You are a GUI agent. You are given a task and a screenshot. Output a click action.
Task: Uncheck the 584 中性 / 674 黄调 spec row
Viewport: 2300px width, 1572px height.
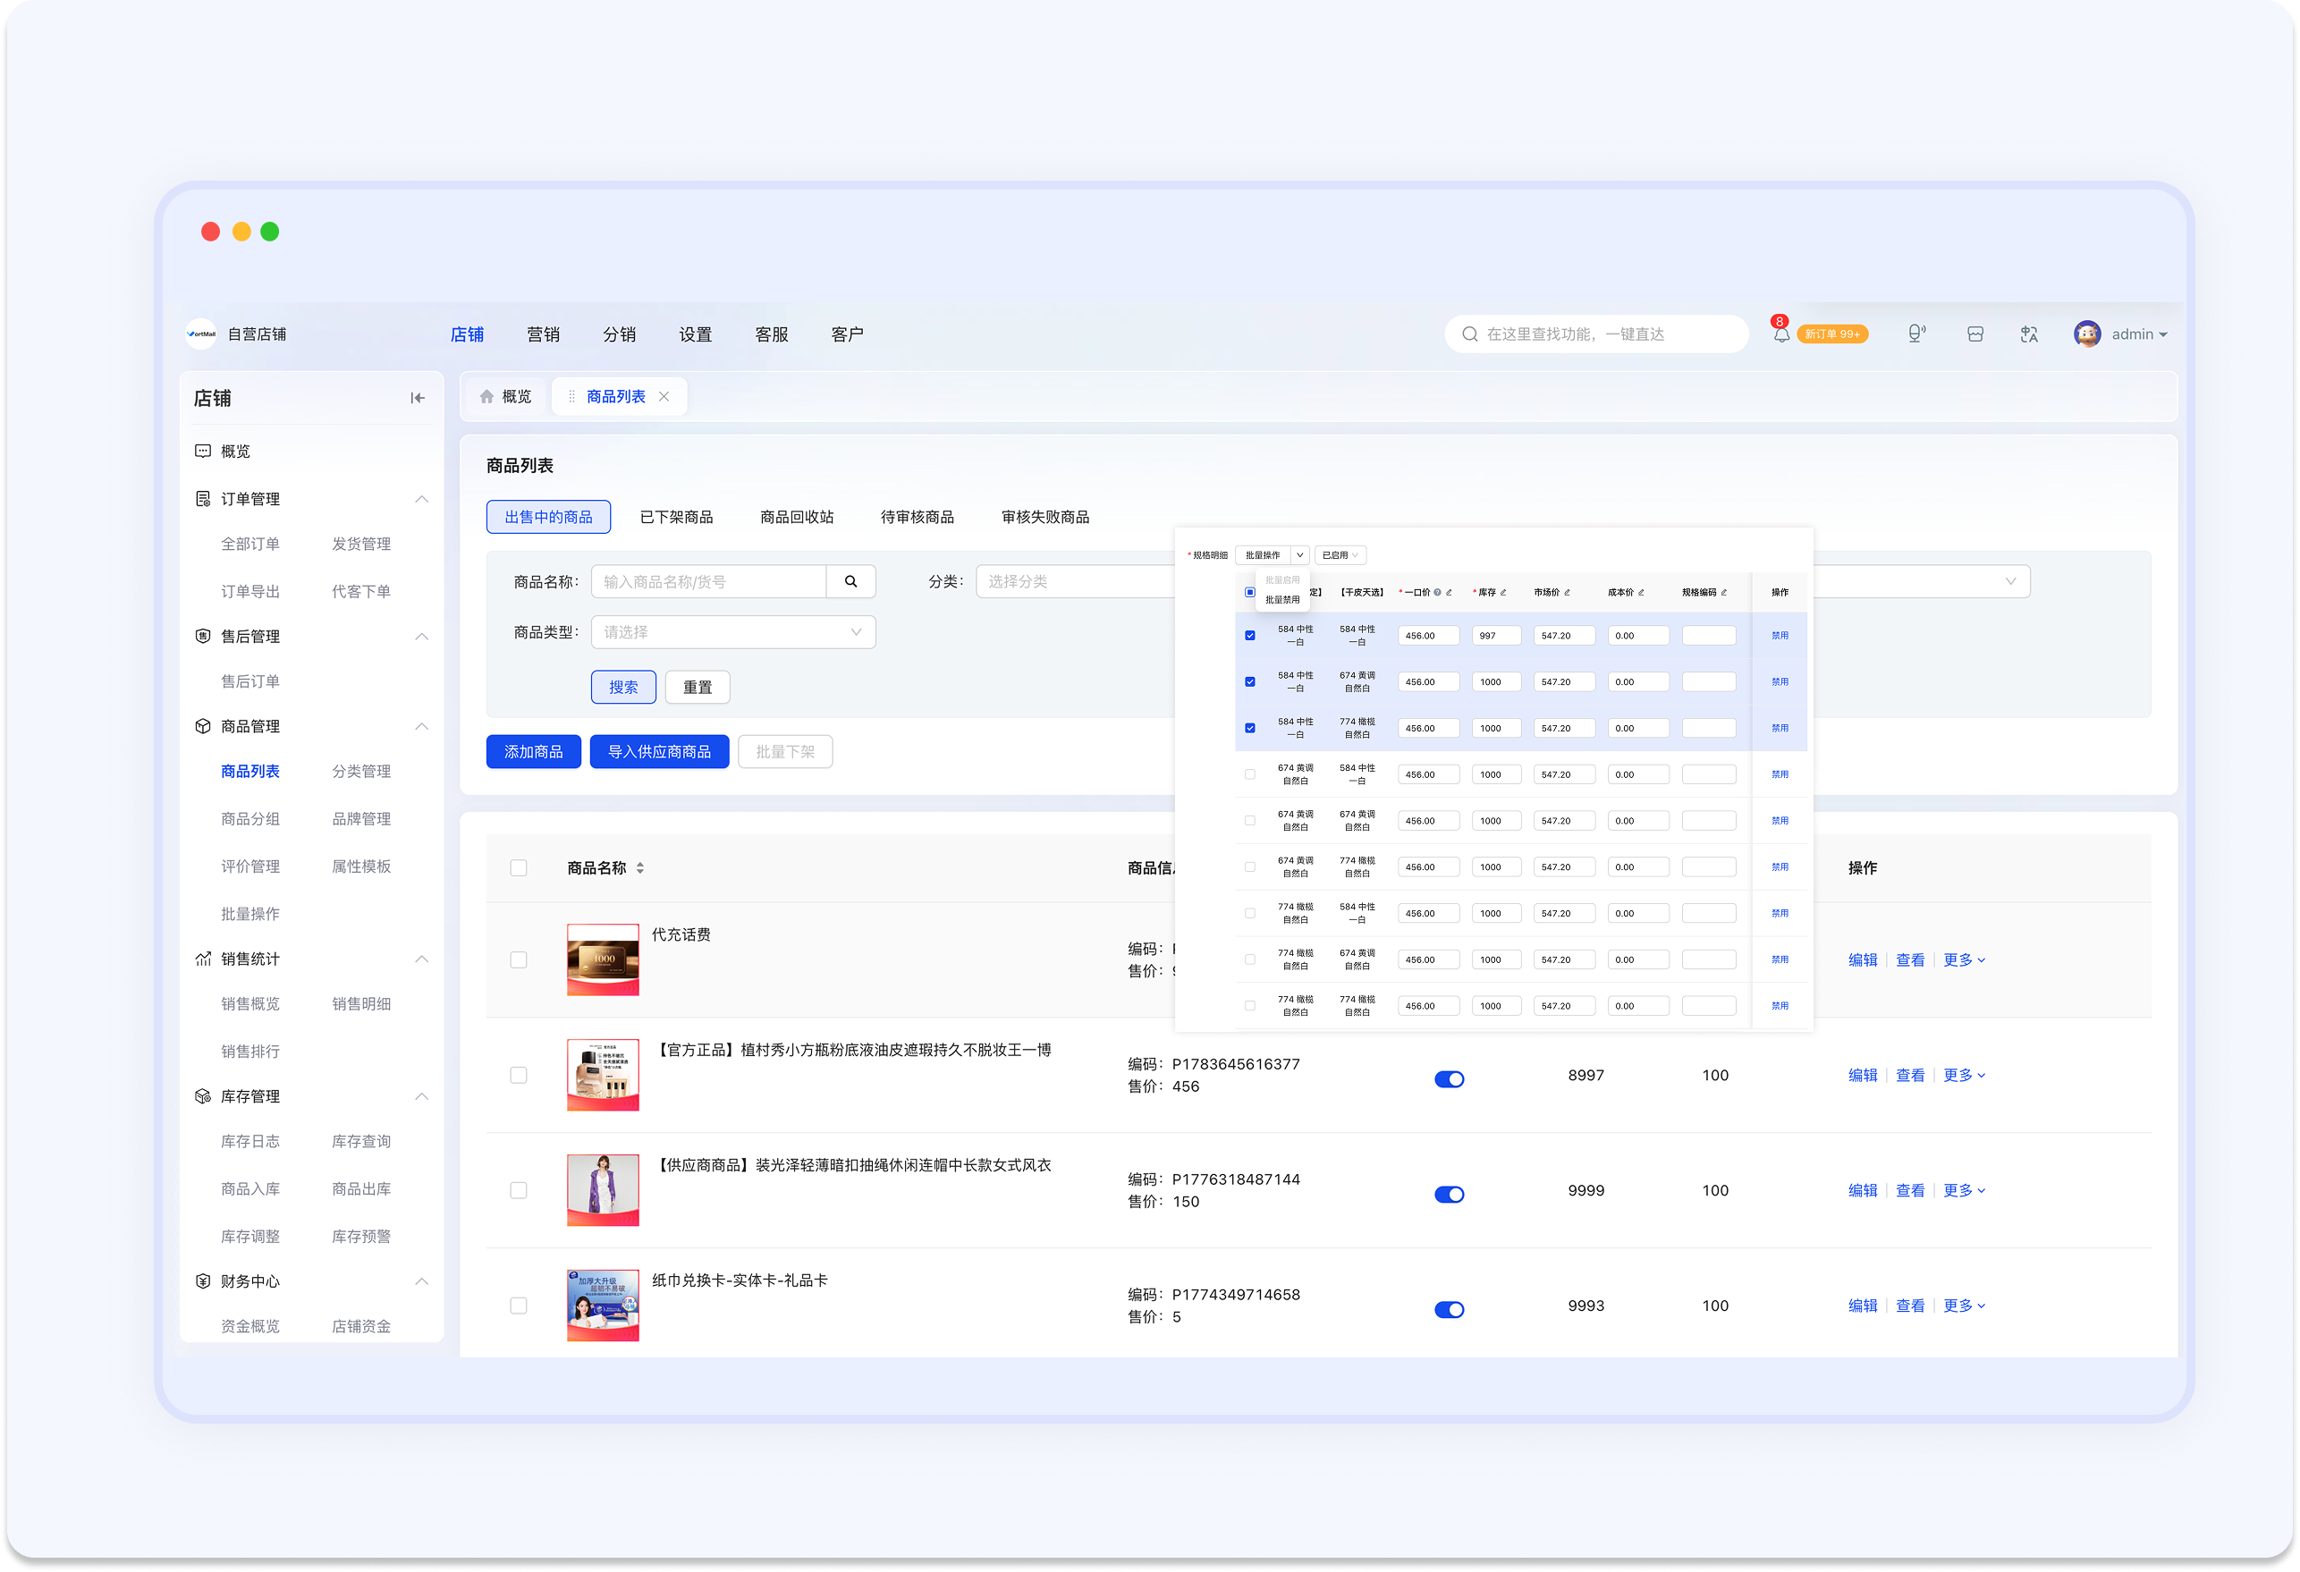tap(1250, 682)
